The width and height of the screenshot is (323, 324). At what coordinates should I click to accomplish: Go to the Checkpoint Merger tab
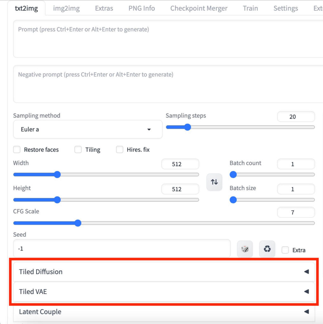pyautogui.click(x=199, y=8)
